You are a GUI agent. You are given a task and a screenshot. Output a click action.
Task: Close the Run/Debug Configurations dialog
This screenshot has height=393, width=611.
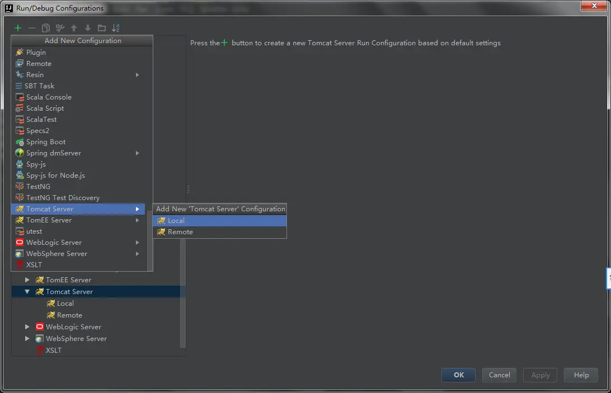[594, 6]
